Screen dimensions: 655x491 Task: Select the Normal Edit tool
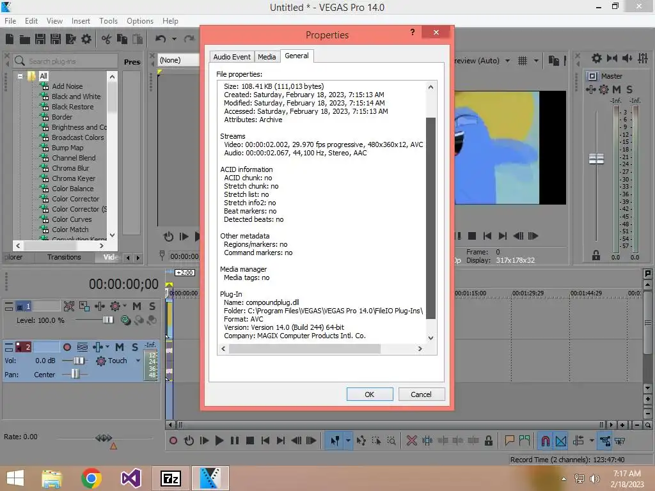click(335, 441)
